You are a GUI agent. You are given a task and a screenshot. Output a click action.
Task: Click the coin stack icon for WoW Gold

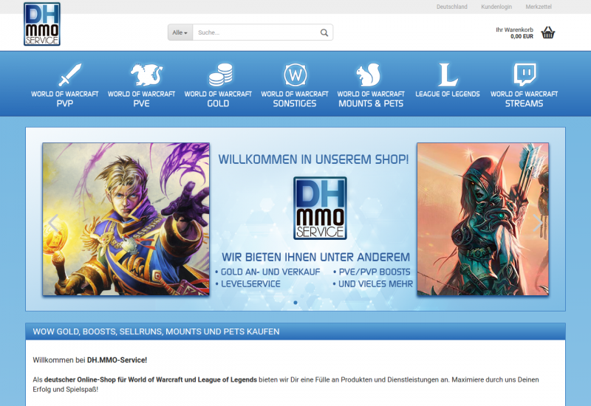(218, 75)
